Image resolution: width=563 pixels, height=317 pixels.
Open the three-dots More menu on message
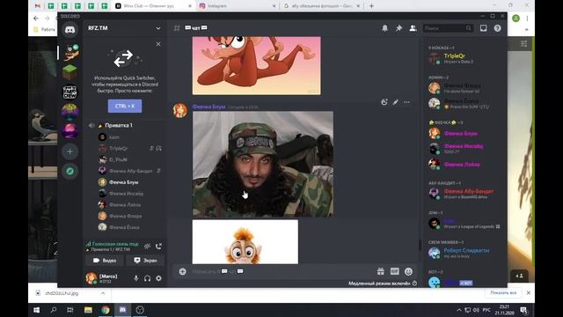coord(406,102)
